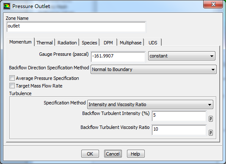This screenshot has height=164, width=226.
Task: Click parameter P button for Backflow Turbulent Intensity
Action: coord(211,119)
